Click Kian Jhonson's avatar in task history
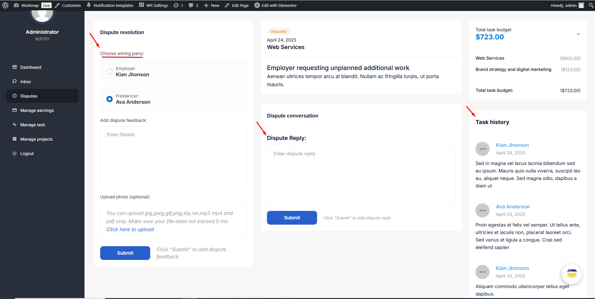This screenshot has height=299, width=595. pyautogui.click(x=482, y=149)
